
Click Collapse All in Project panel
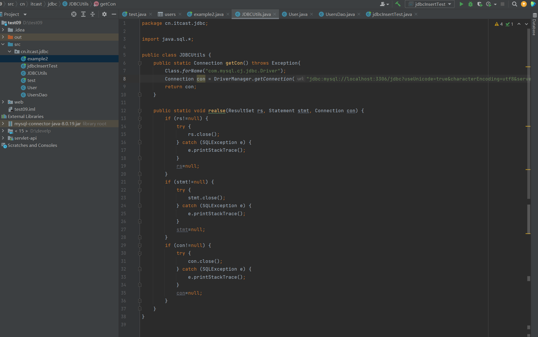point(93,14)
